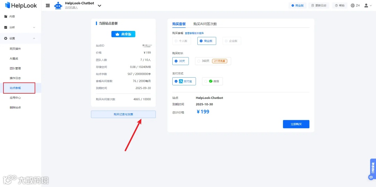Collapse the 设置 sidebar section
This screenshot has width=376, height=187.
(x=21, y=38)
